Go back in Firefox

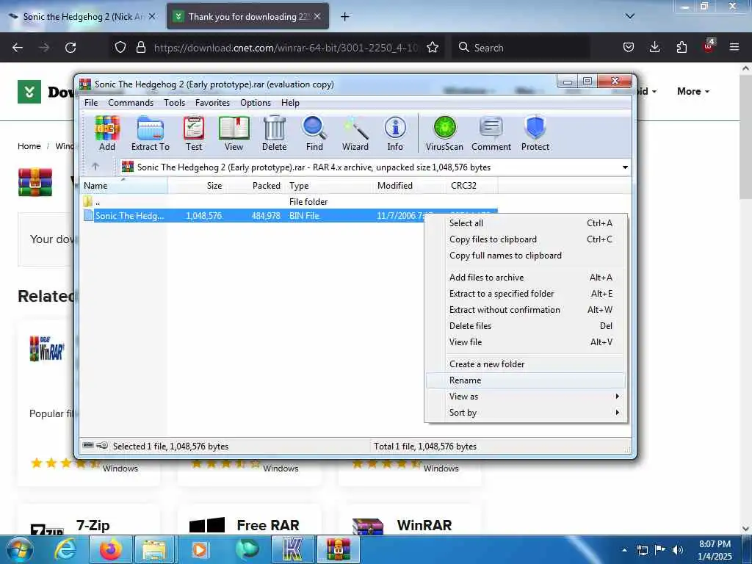[18, 48]
